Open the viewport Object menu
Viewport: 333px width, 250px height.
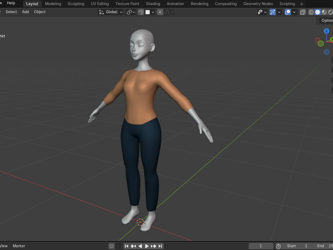pyautogui.click(x=40, y=12)
